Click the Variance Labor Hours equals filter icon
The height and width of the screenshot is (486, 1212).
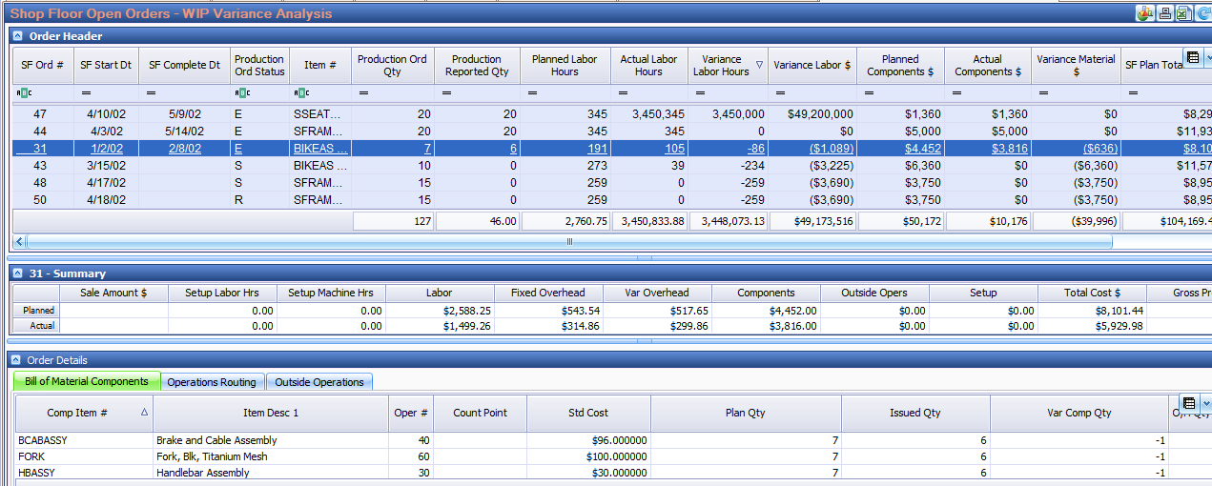(701, 92)
